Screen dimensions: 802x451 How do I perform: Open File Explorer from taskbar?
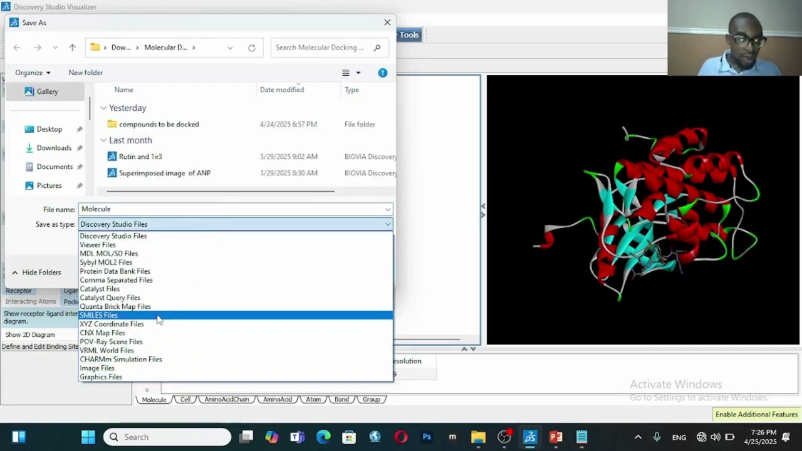(x=478, y=437)
